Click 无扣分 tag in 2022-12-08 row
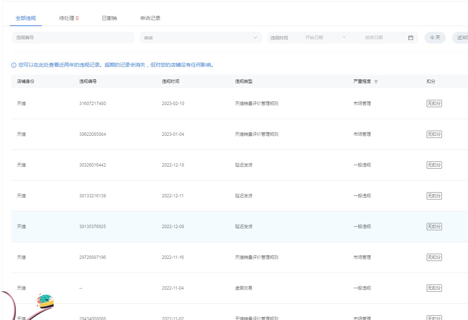Image resolution: width=468 pixels, height=320 pixels. (x=434, y=227)
